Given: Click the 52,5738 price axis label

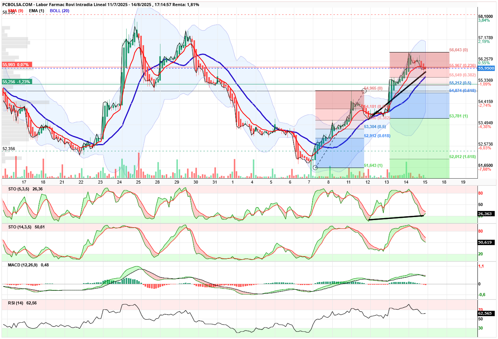Looking at the screenshot, I should (485, 144).
